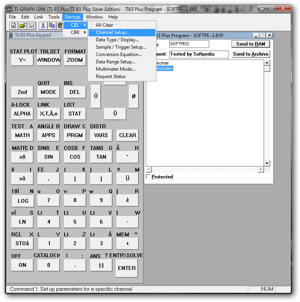The height and width of the screenshot is (302, 300).
Task: Click the STO keypad button
Action: [22, 243]
